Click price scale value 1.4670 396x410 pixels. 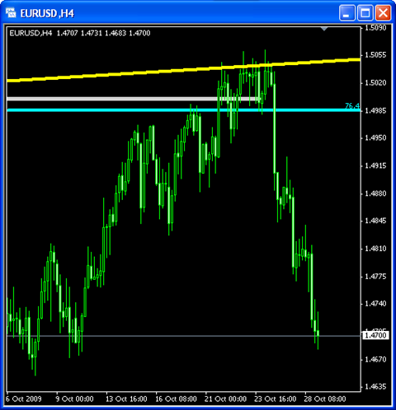[375, 360]
